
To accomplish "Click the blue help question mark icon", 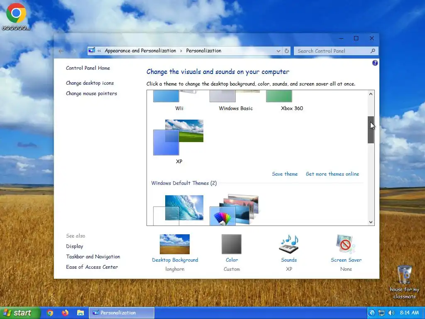I will [x=375, y=63].
